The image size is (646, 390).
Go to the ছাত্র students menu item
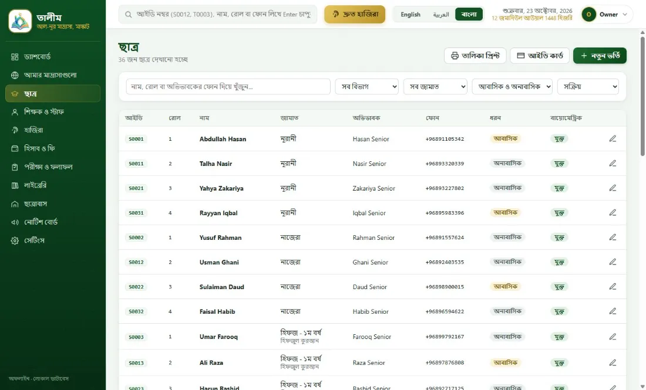click(53, 93)
